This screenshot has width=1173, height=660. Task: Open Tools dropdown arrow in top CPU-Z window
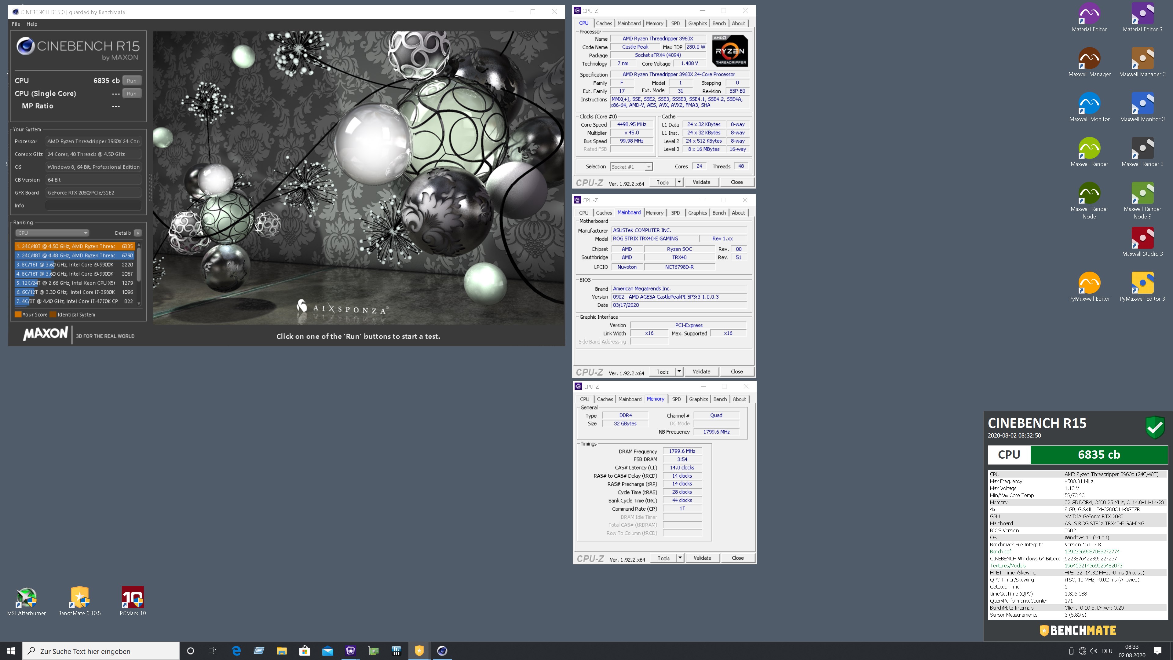tap(679, 182)
